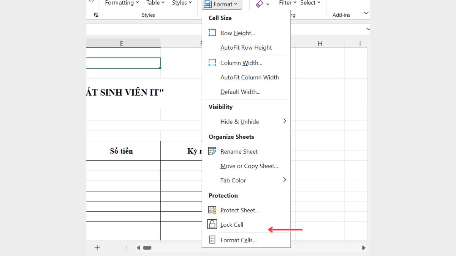Click the Protect Sheet padlock grid icon
The width and height of the screenshot is (456, 256).
click(212, 210)
